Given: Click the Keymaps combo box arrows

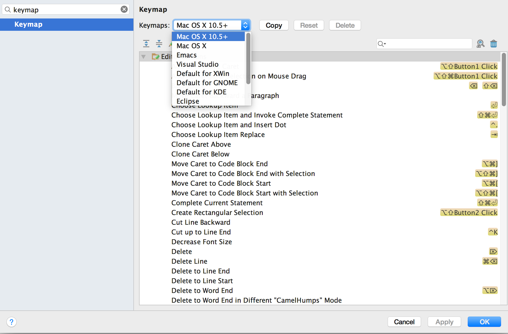Looking at the screenshot, I should coord(245,25).
